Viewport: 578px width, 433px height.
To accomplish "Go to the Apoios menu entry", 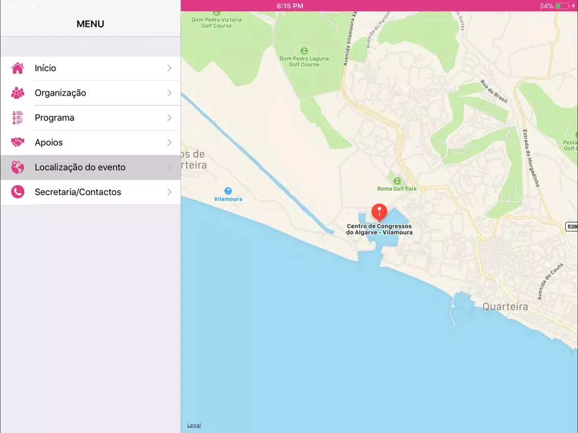I will tap(91, 142).
